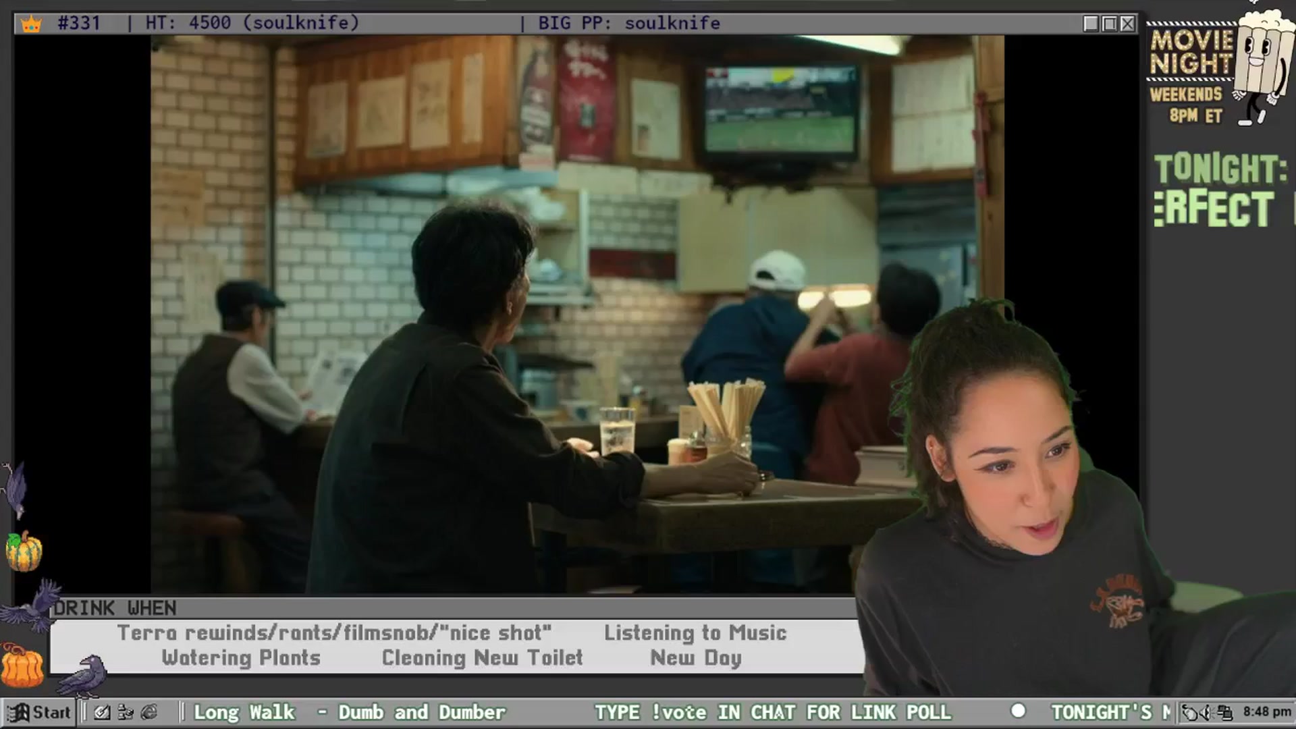The height and width of the screenshot is (729, 1296).
Task: Click the orange pumpkin near taskbar
Action: pyautogui.click(x=22, y=665)
